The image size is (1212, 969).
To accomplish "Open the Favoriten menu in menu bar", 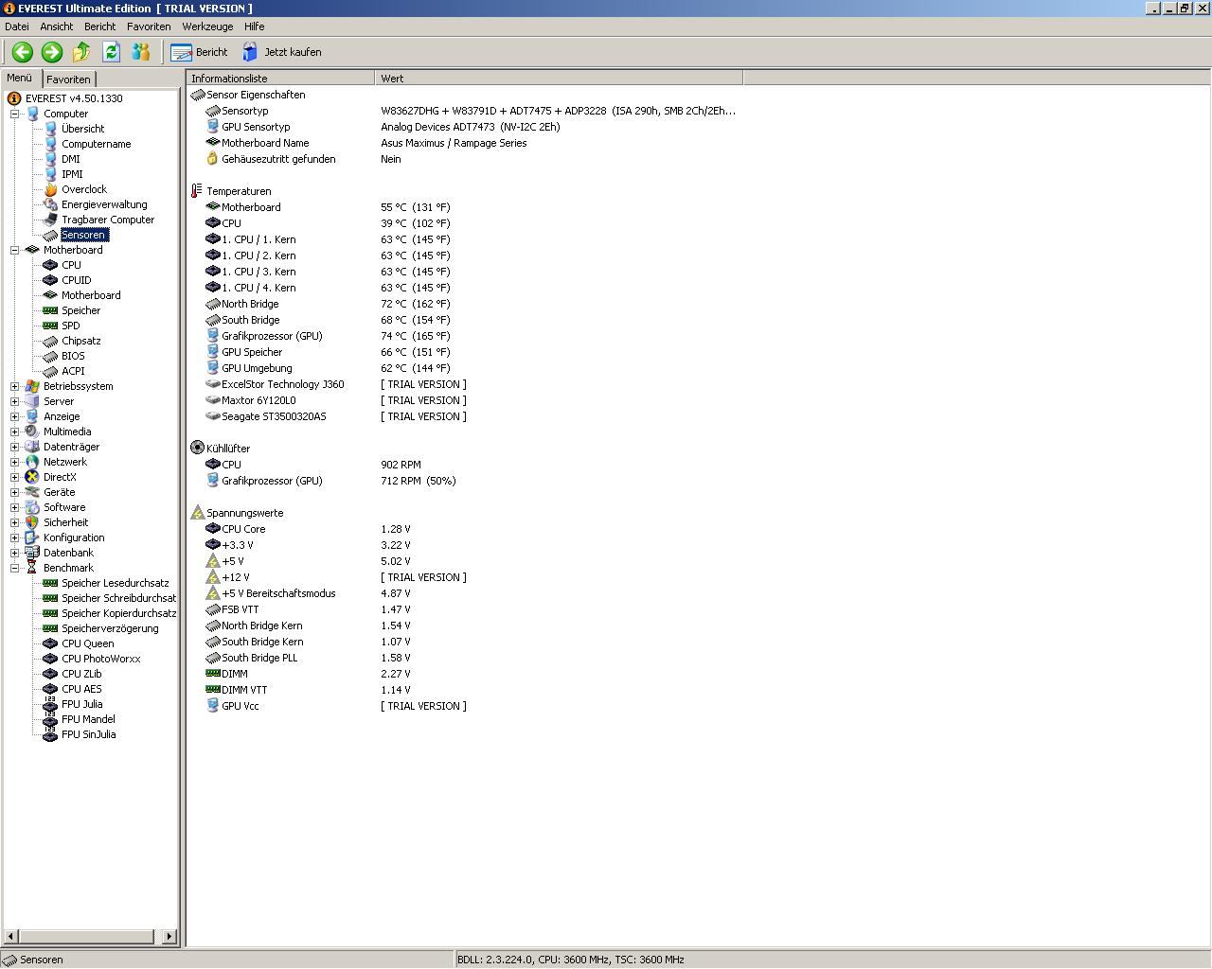I will [149, 26].
